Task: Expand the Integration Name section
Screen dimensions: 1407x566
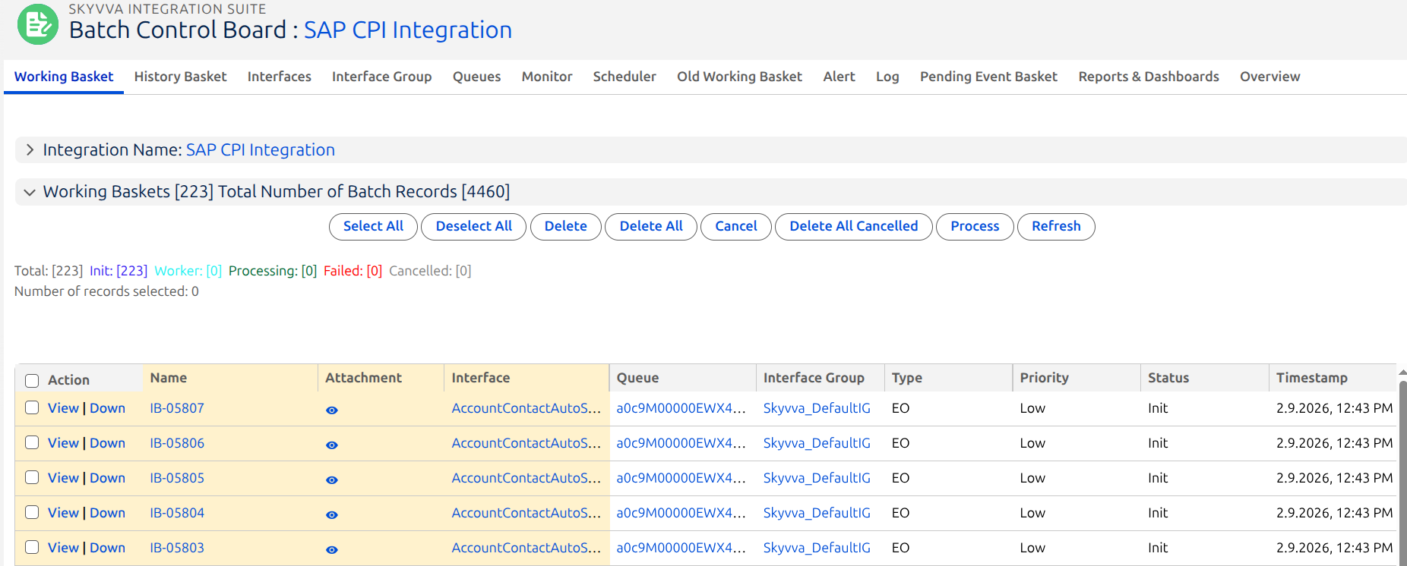Action: click(x=30, y=149)
